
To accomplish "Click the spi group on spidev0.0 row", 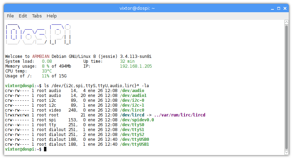I will [x=53, y=120].
